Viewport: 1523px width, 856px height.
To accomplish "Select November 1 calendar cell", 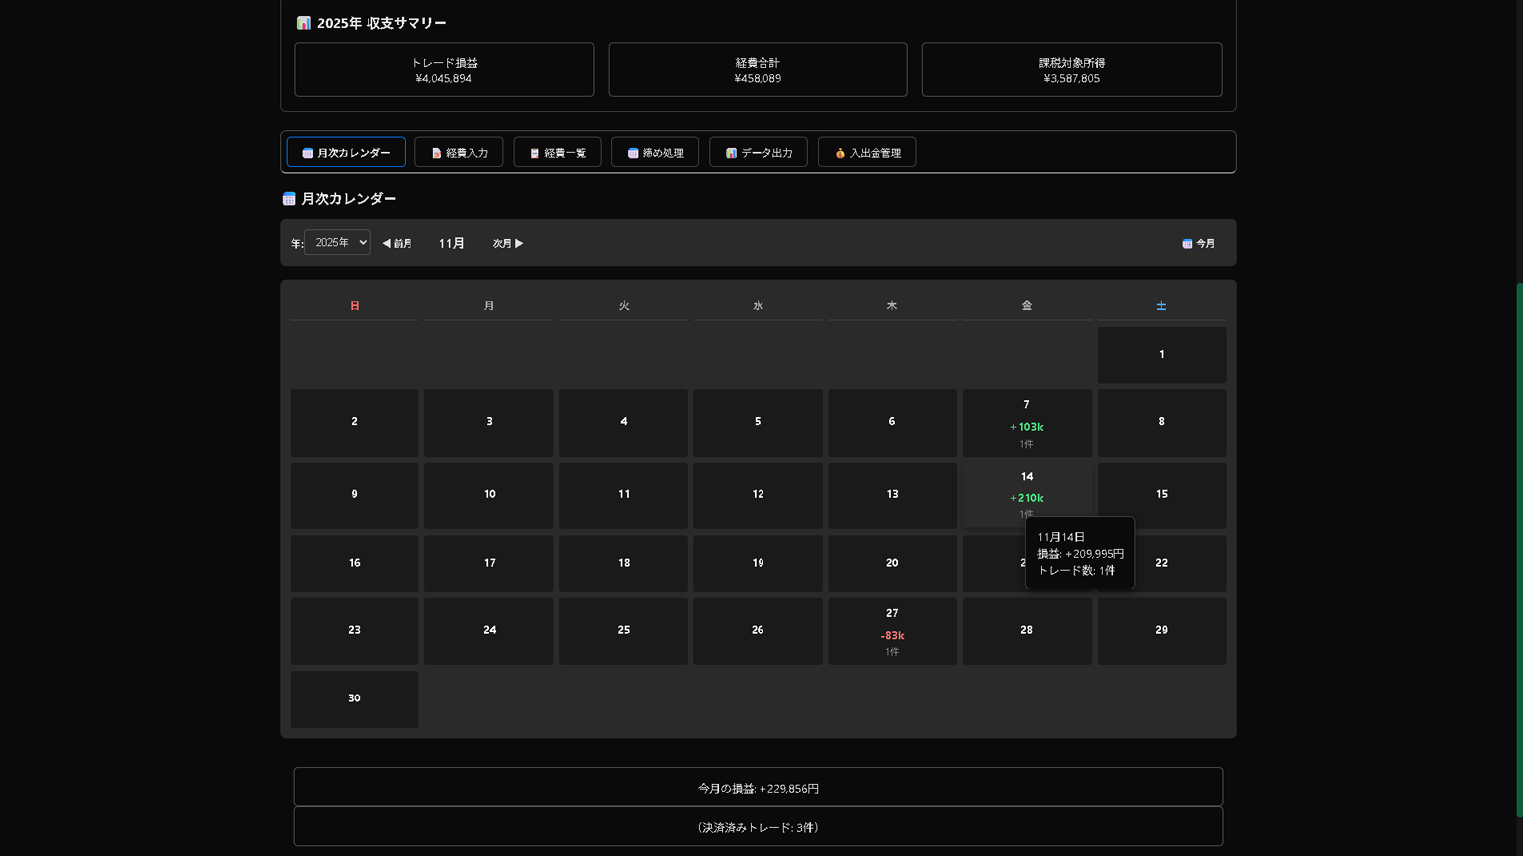I will (1161, 355).
